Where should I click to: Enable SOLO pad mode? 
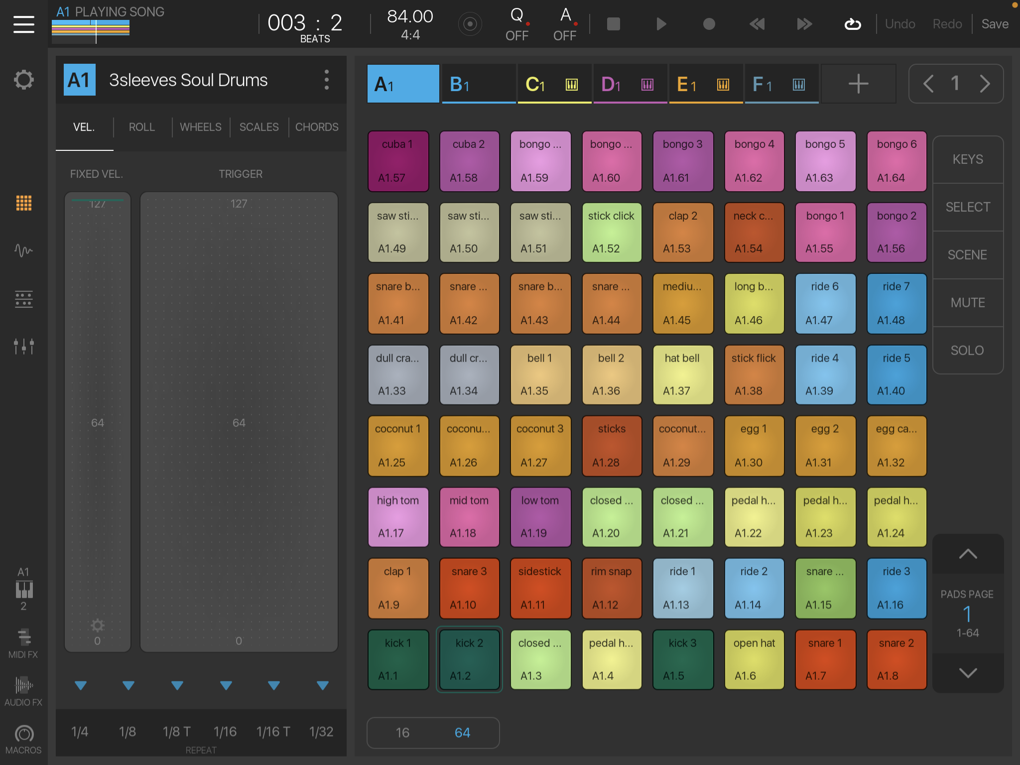[968, 351]
